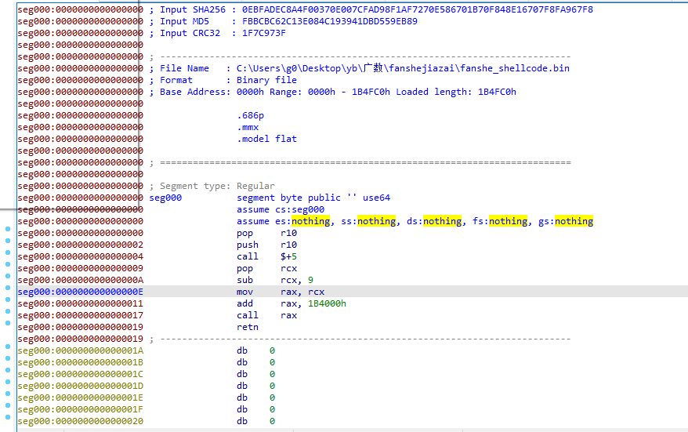Select the 'add rax, 1B4000h' instruction
This screenshot has width=688, height=432.
pyautogui.click(x=291, y=303)
